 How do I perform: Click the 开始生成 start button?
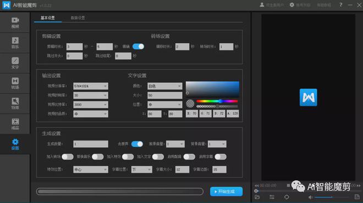(x=226, y=191)
